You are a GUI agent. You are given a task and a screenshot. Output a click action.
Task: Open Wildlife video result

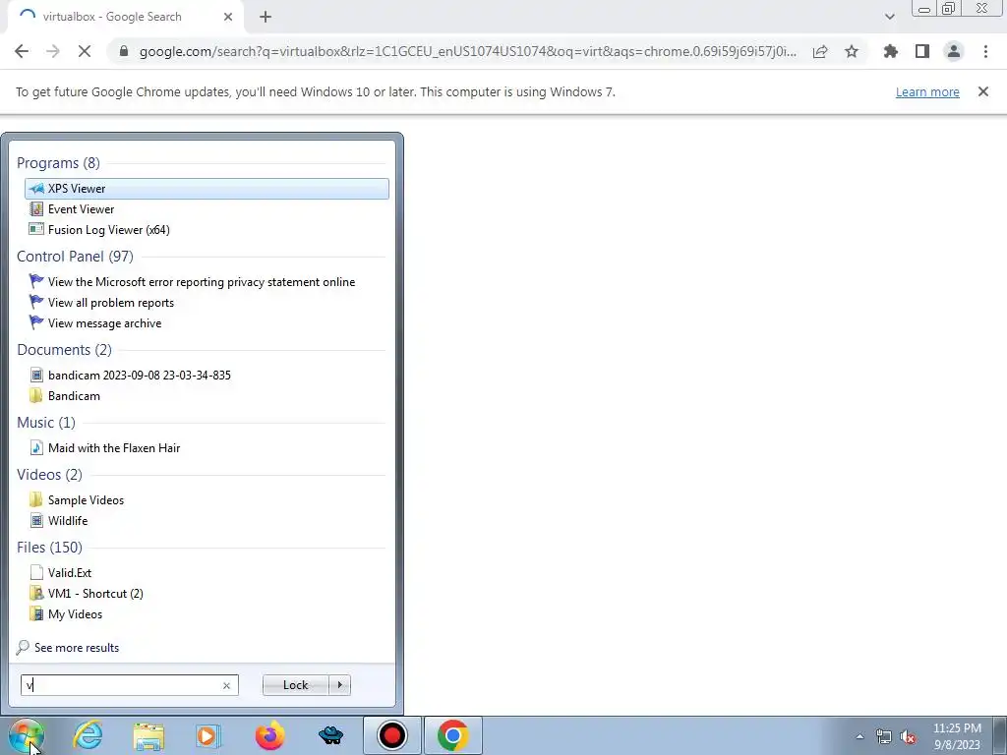68,521
